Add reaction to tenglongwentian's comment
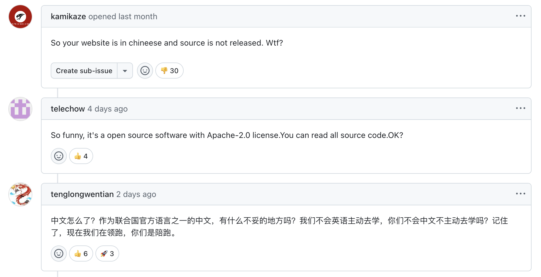The image size is (541, 277). tap(59, 253)
